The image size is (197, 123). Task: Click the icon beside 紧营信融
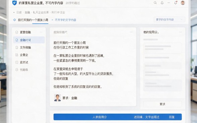pos(17,32)
